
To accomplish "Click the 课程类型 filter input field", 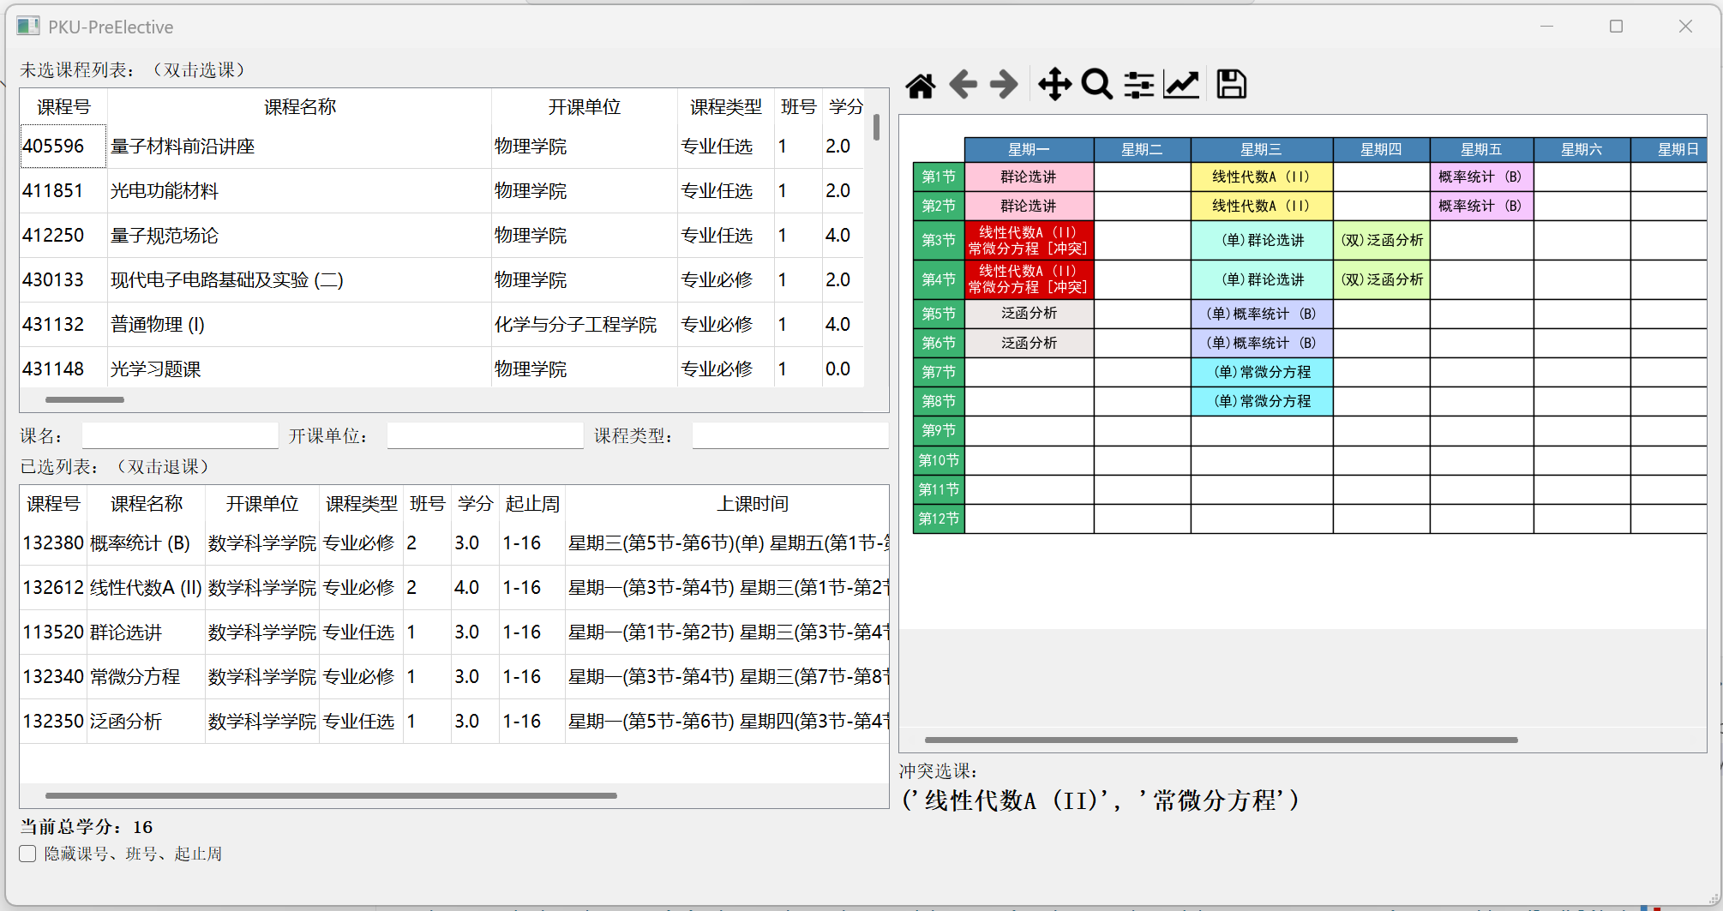I will click(790, 435).
